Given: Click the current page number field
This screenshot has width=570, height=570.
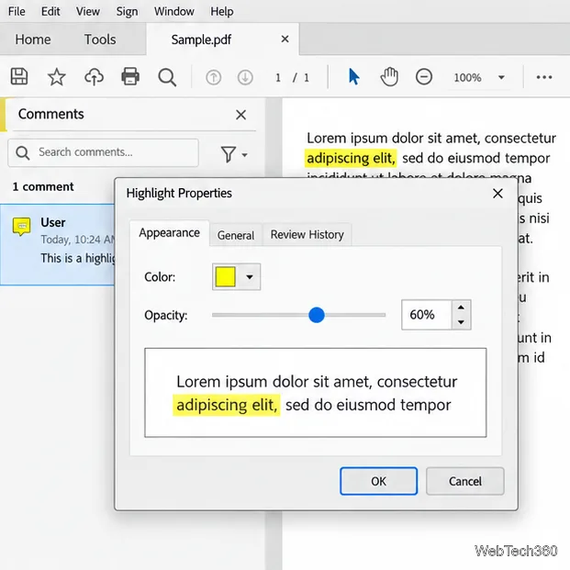Looking at the screenshot, I should click(x=278, y=77).
